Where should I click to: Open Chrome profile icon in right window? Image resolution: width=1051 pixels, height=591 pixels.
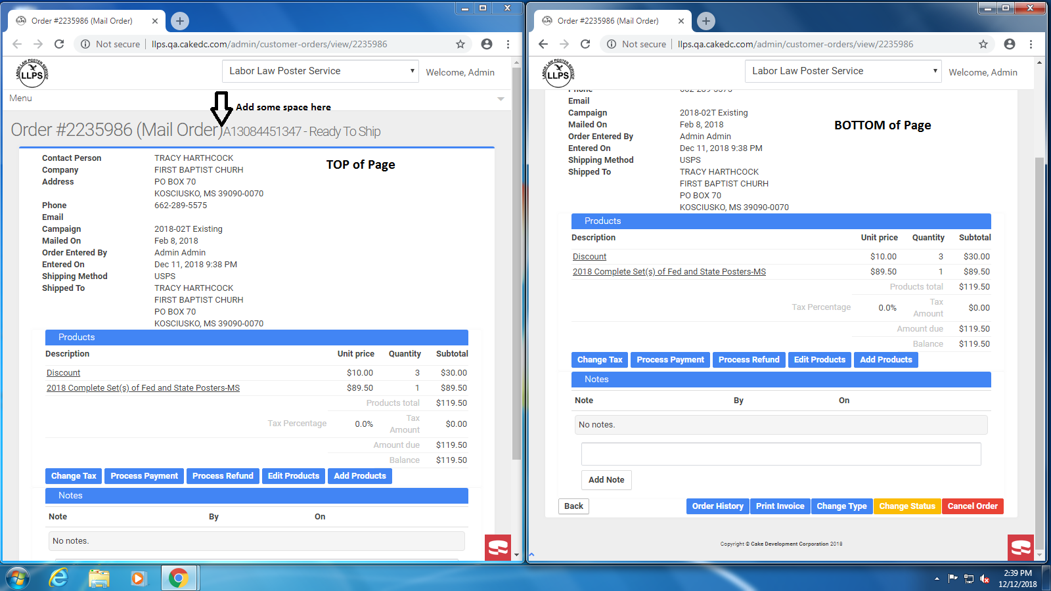click(1010, 44)
